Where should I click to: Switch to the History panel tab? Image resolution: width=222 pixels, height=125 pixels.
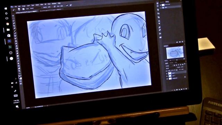click(x=167, y=2)
